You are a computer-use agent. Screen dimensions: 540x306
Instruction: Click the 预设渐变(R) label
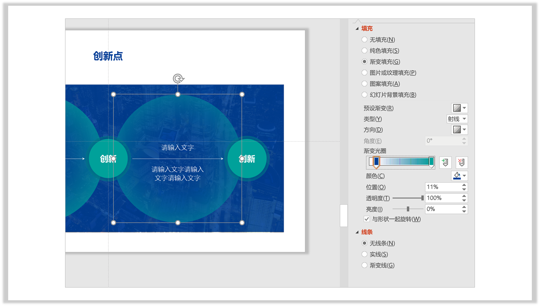click(x=378, y=108)
